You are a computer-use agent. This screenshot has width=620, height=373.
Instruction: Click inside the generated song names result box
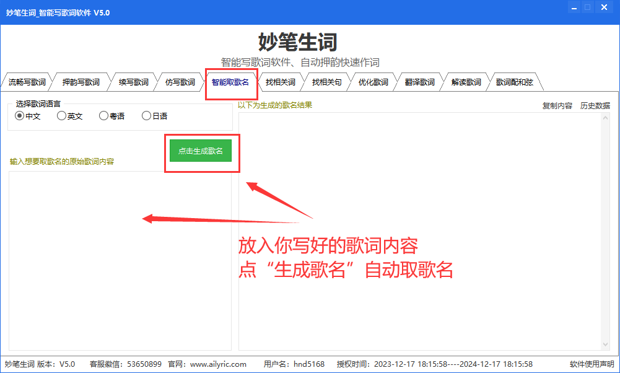(421, 231)
